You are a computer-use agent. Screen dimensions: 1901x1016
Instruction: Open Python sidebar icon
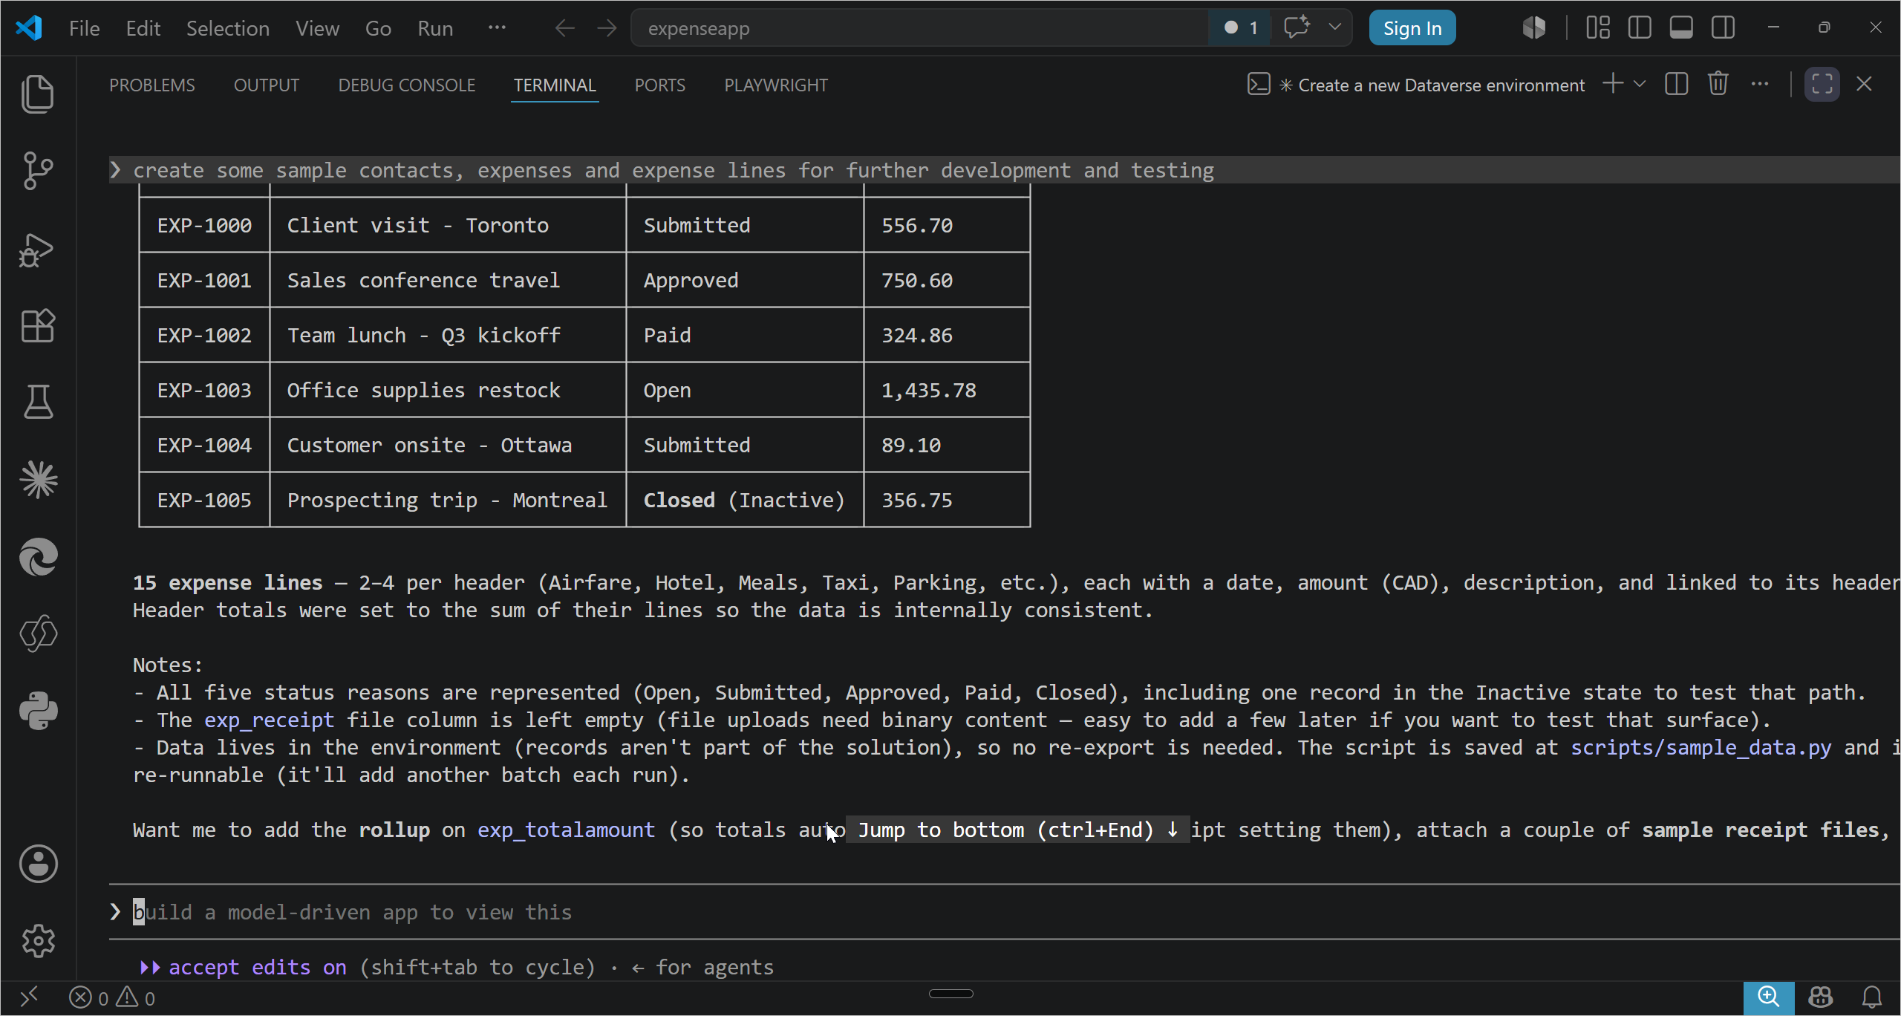tap(38, 711)
